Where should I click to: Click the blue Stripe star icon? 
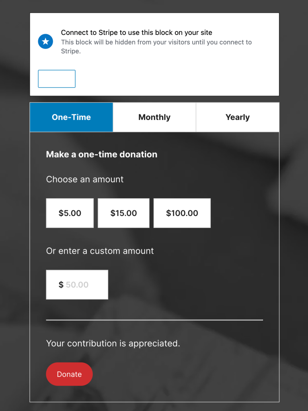point(45,41)
